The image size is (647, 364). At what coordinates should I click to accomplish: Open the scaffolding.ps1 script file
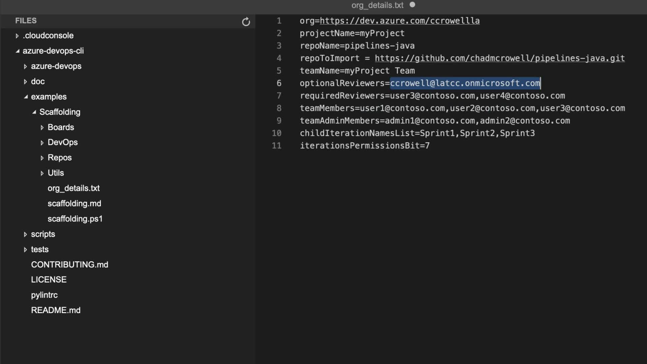(75, 219)
